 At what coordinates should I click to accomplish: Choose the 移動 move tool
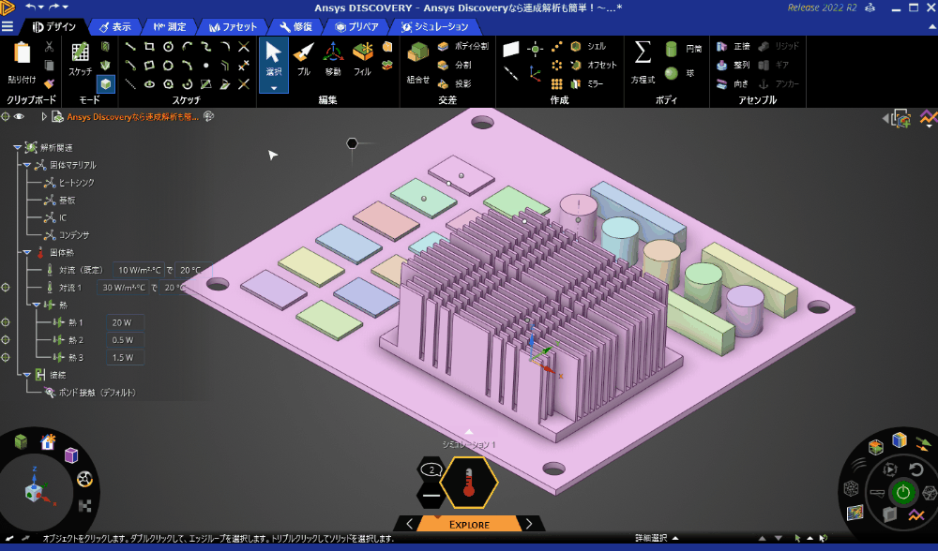[333, 58]
